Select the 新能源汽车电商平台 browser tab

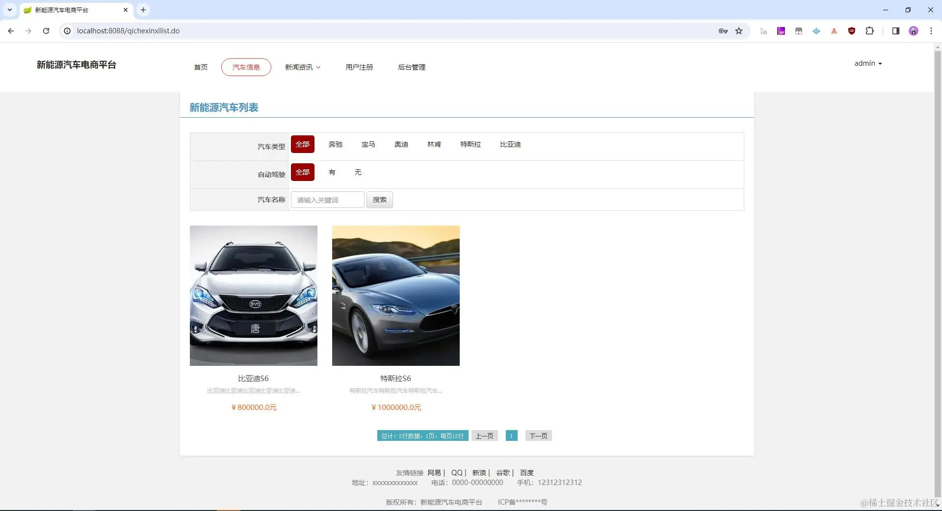pos(76,10)
